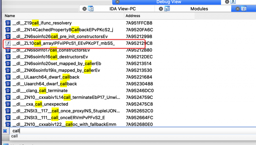The height and width of the screenshot is (145, 256).
Task: Click address 7A95246DC0
Action: [140, 90]
